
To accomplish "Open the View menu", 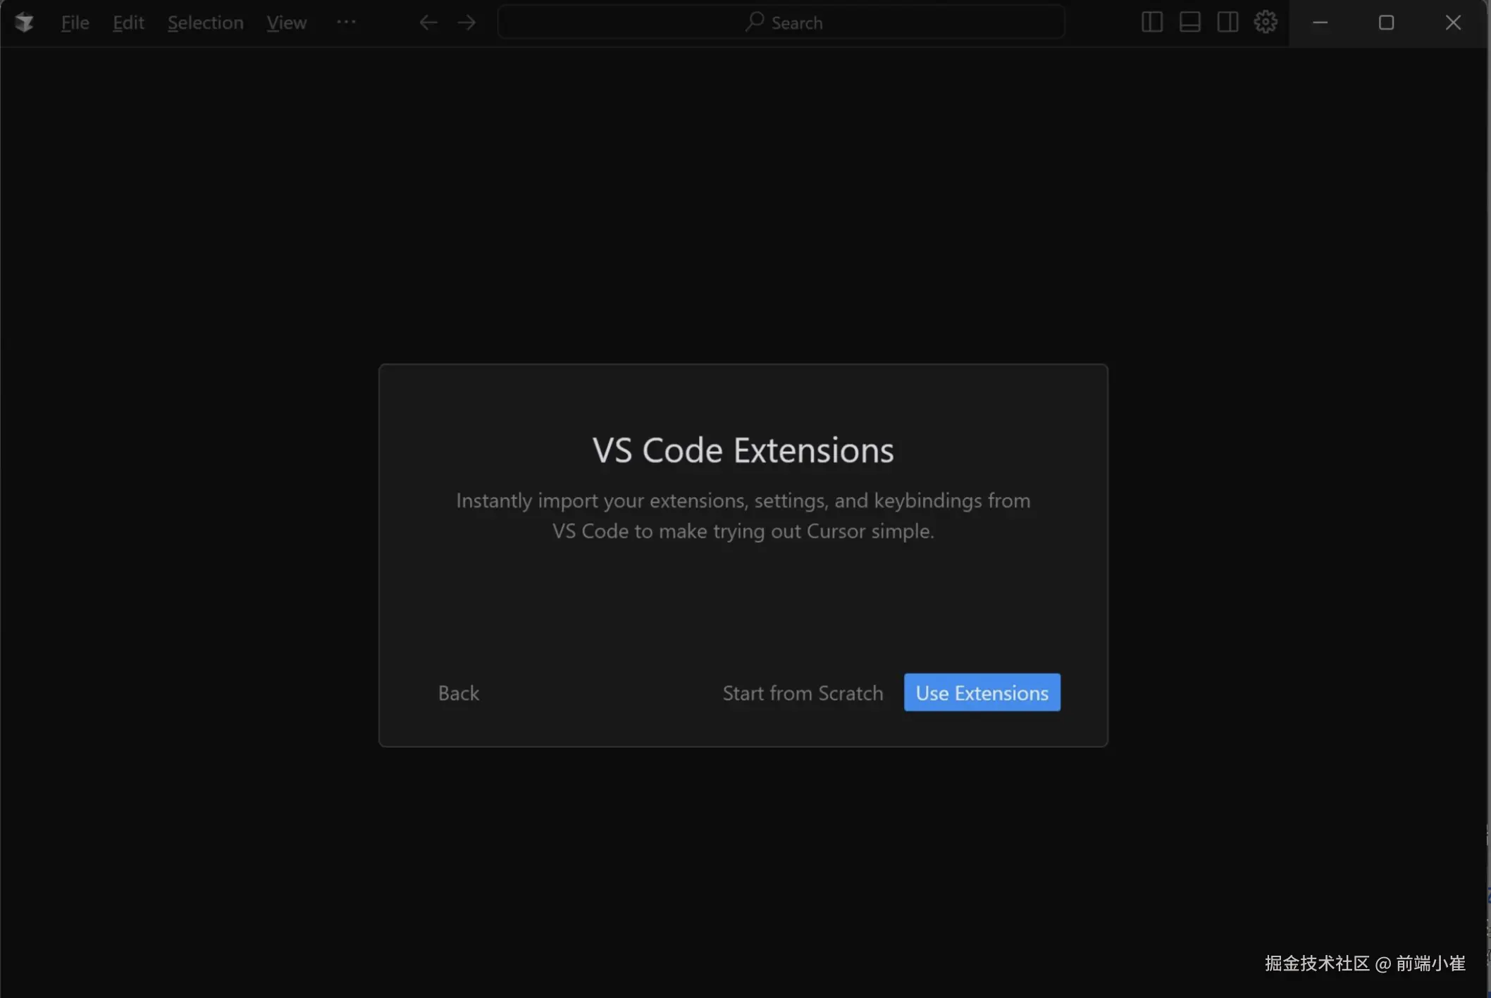I will point(286,23).
